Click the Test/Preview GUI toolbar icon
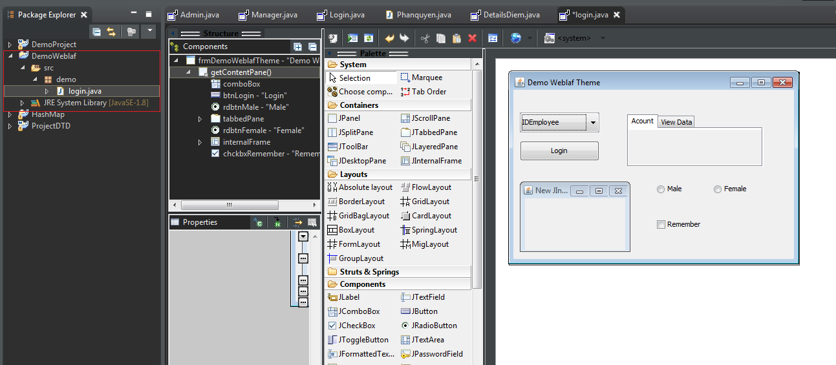This screenshot has height=365, width=836. [352, 38]
